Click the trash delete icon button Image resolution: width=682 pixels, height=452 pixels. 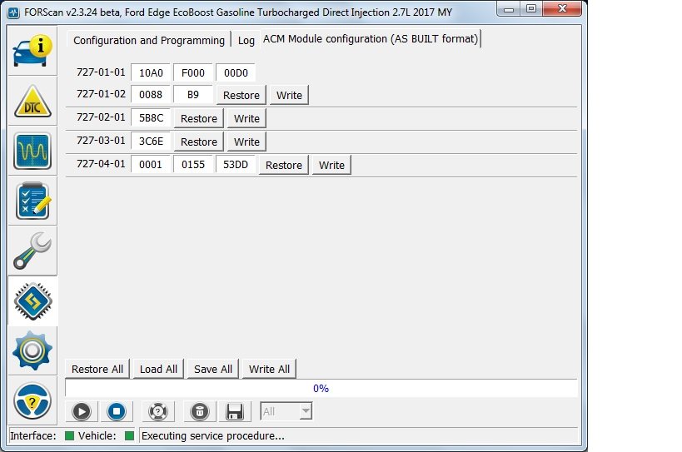tap(199, 411)
